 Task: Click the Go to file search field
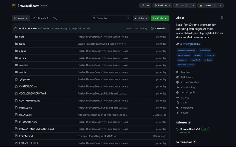tap(111, 18)
